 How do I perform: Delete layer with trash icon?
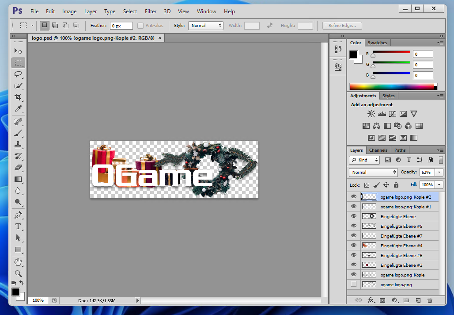(430, 300)
